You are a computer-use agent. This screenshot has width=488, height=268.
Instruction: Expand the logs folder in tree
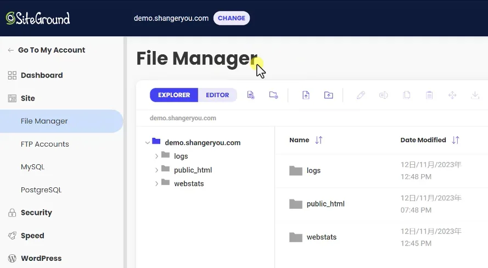tap(156, 157)
